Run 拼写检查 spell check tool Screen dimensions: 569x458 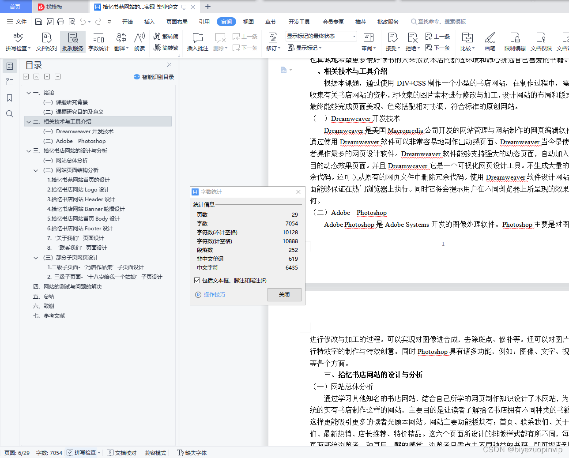pyautogui.click(x=18, y=42)
